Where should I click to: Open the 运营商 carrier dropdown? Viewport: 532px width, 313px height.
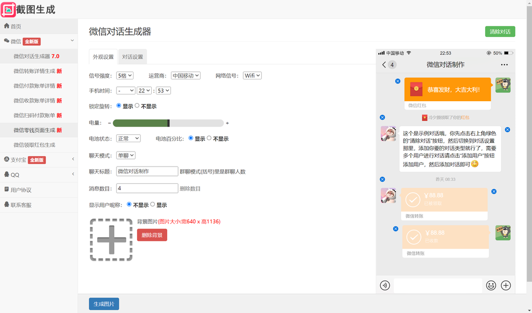coord(186,75)
